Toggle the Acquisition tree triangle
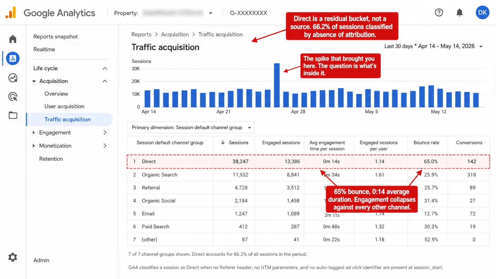 click(x=34, y=81)
